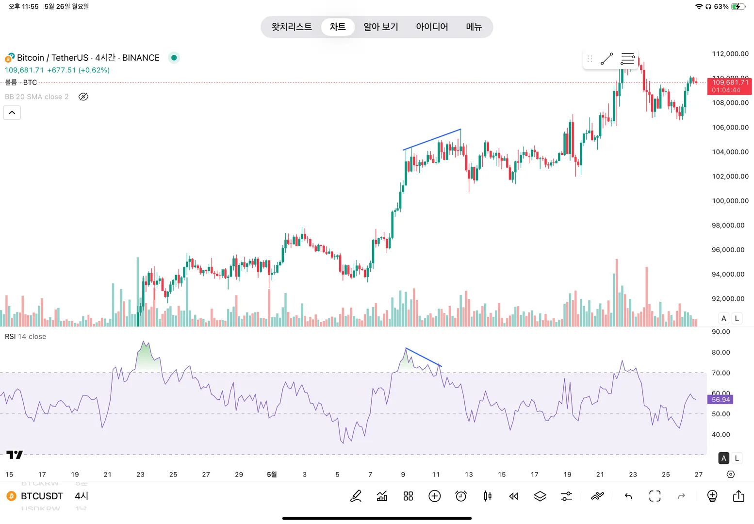
Task: Tap the 볼륨 · BTC volume legend
Action: pyautogui.click(x=21, y=82)
